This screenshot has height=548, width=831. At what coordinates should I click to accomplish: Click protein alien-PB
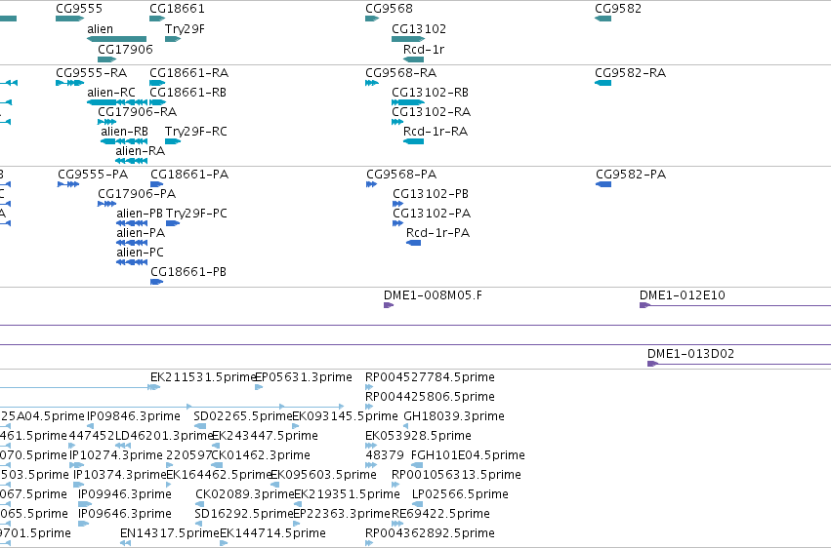click(x=132, y=223)
